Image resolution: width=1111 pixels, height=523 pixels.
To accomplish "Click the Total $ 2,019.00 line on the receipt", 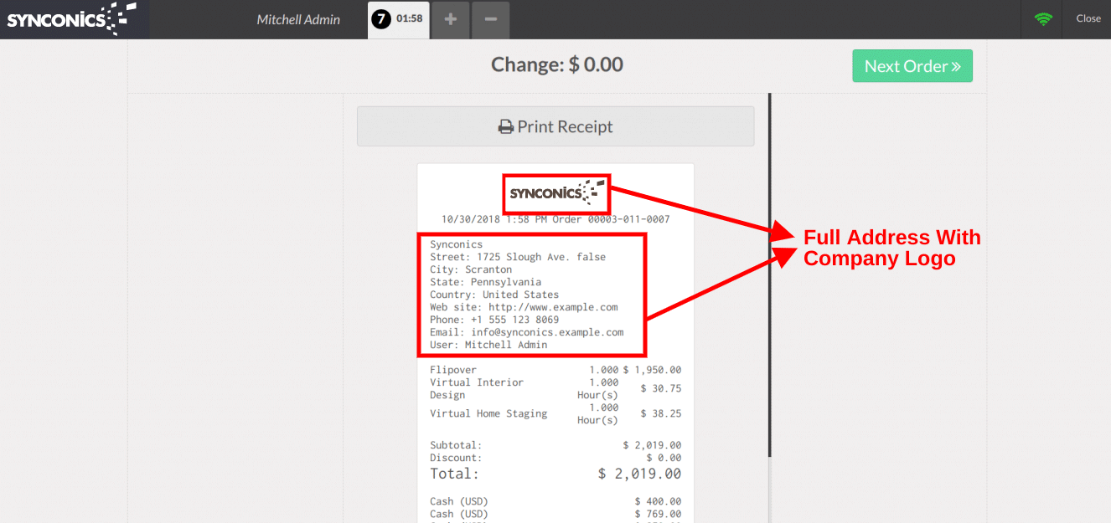I will [x=555, y=474].
